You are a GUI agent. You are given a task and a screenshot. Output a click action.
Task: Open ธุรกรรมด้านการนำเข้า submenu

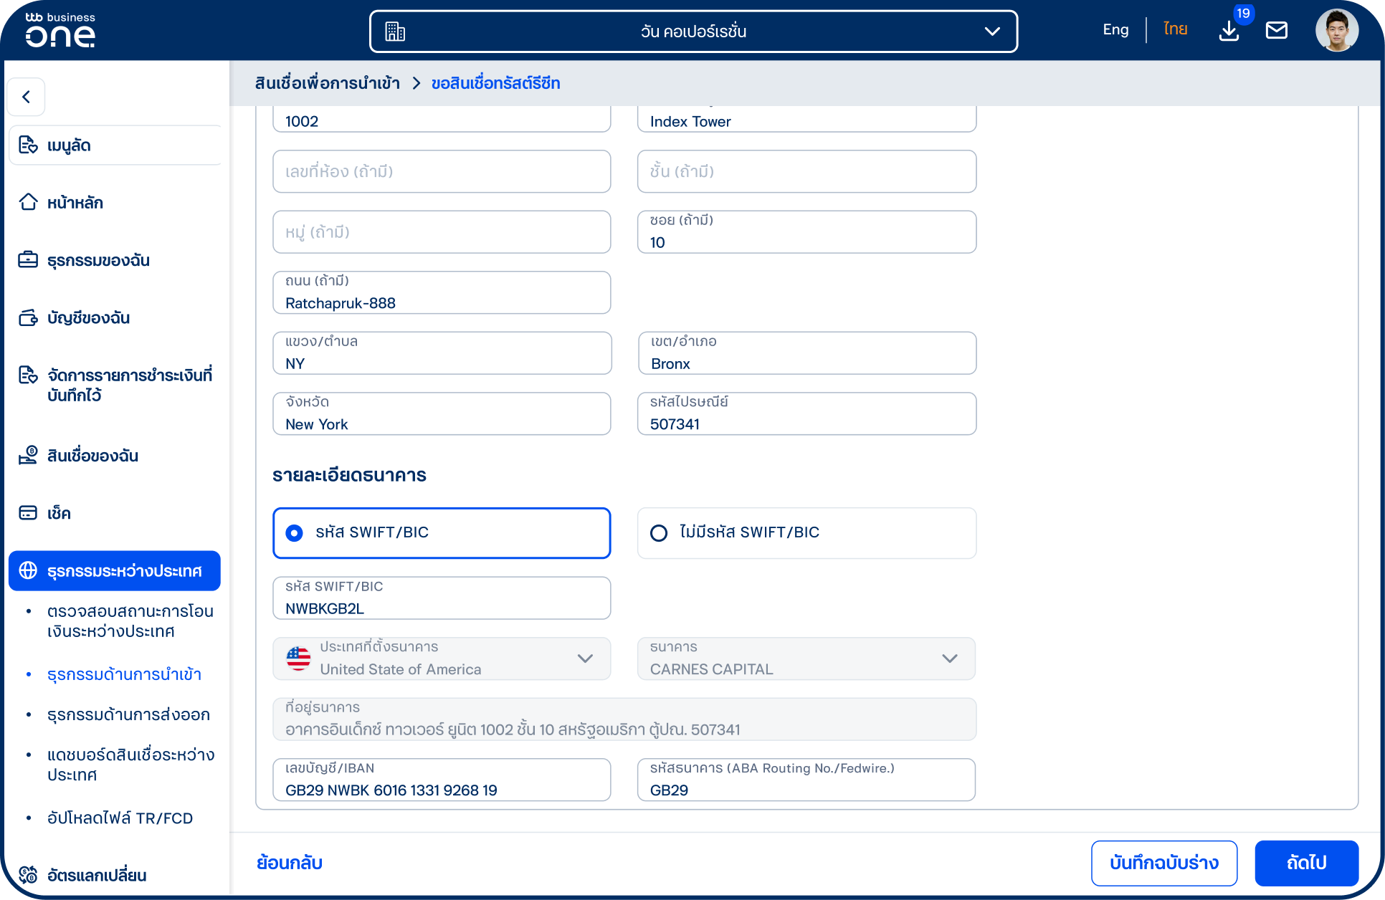click(x=124, y=674)
